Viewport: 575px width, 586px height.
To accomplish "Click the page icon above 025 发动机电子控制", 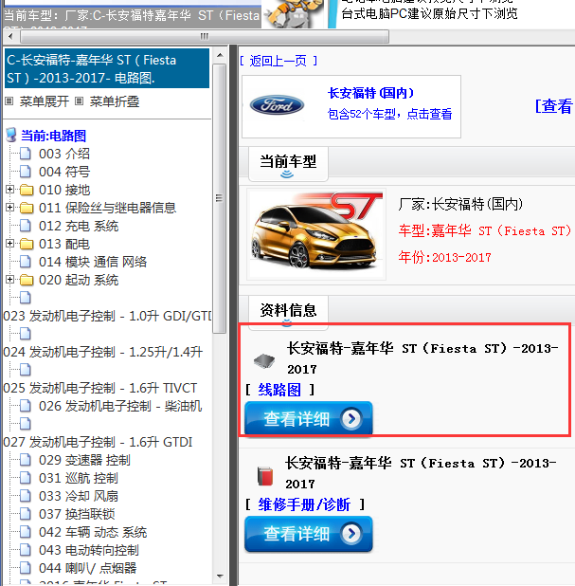I will pyautogui.click(x=26, y=370).
